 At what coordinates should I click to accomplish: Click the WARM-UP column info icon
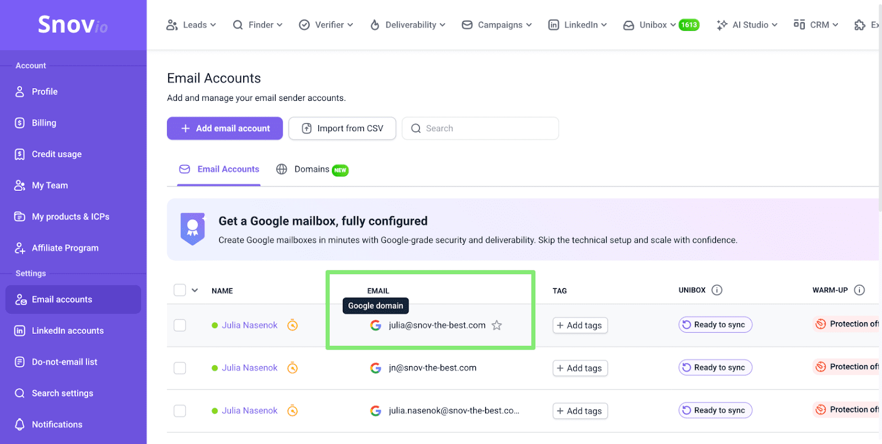[x=859, y=290]
